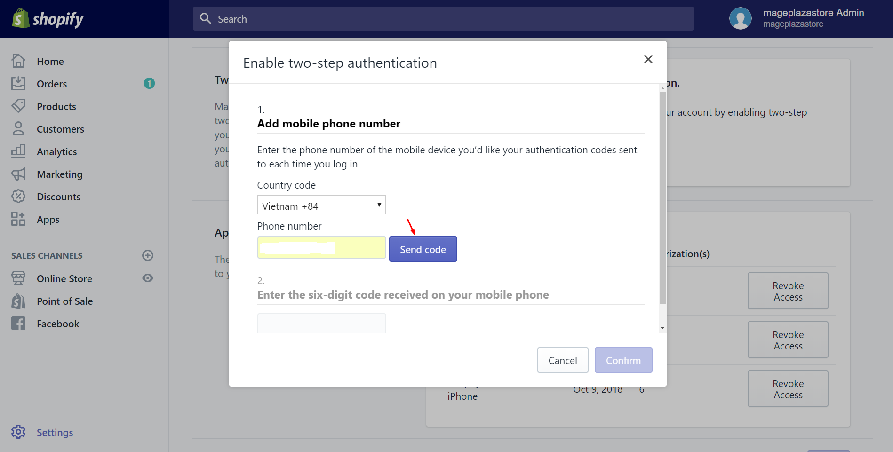The image size is (893, 452).
Task: Open Marketing in the sidebar
Action: coord(60,174)
